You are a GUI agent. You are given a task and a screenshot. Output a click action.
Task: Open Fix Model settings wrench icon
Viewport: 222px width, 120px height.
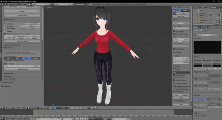click(x=39, y=11)
